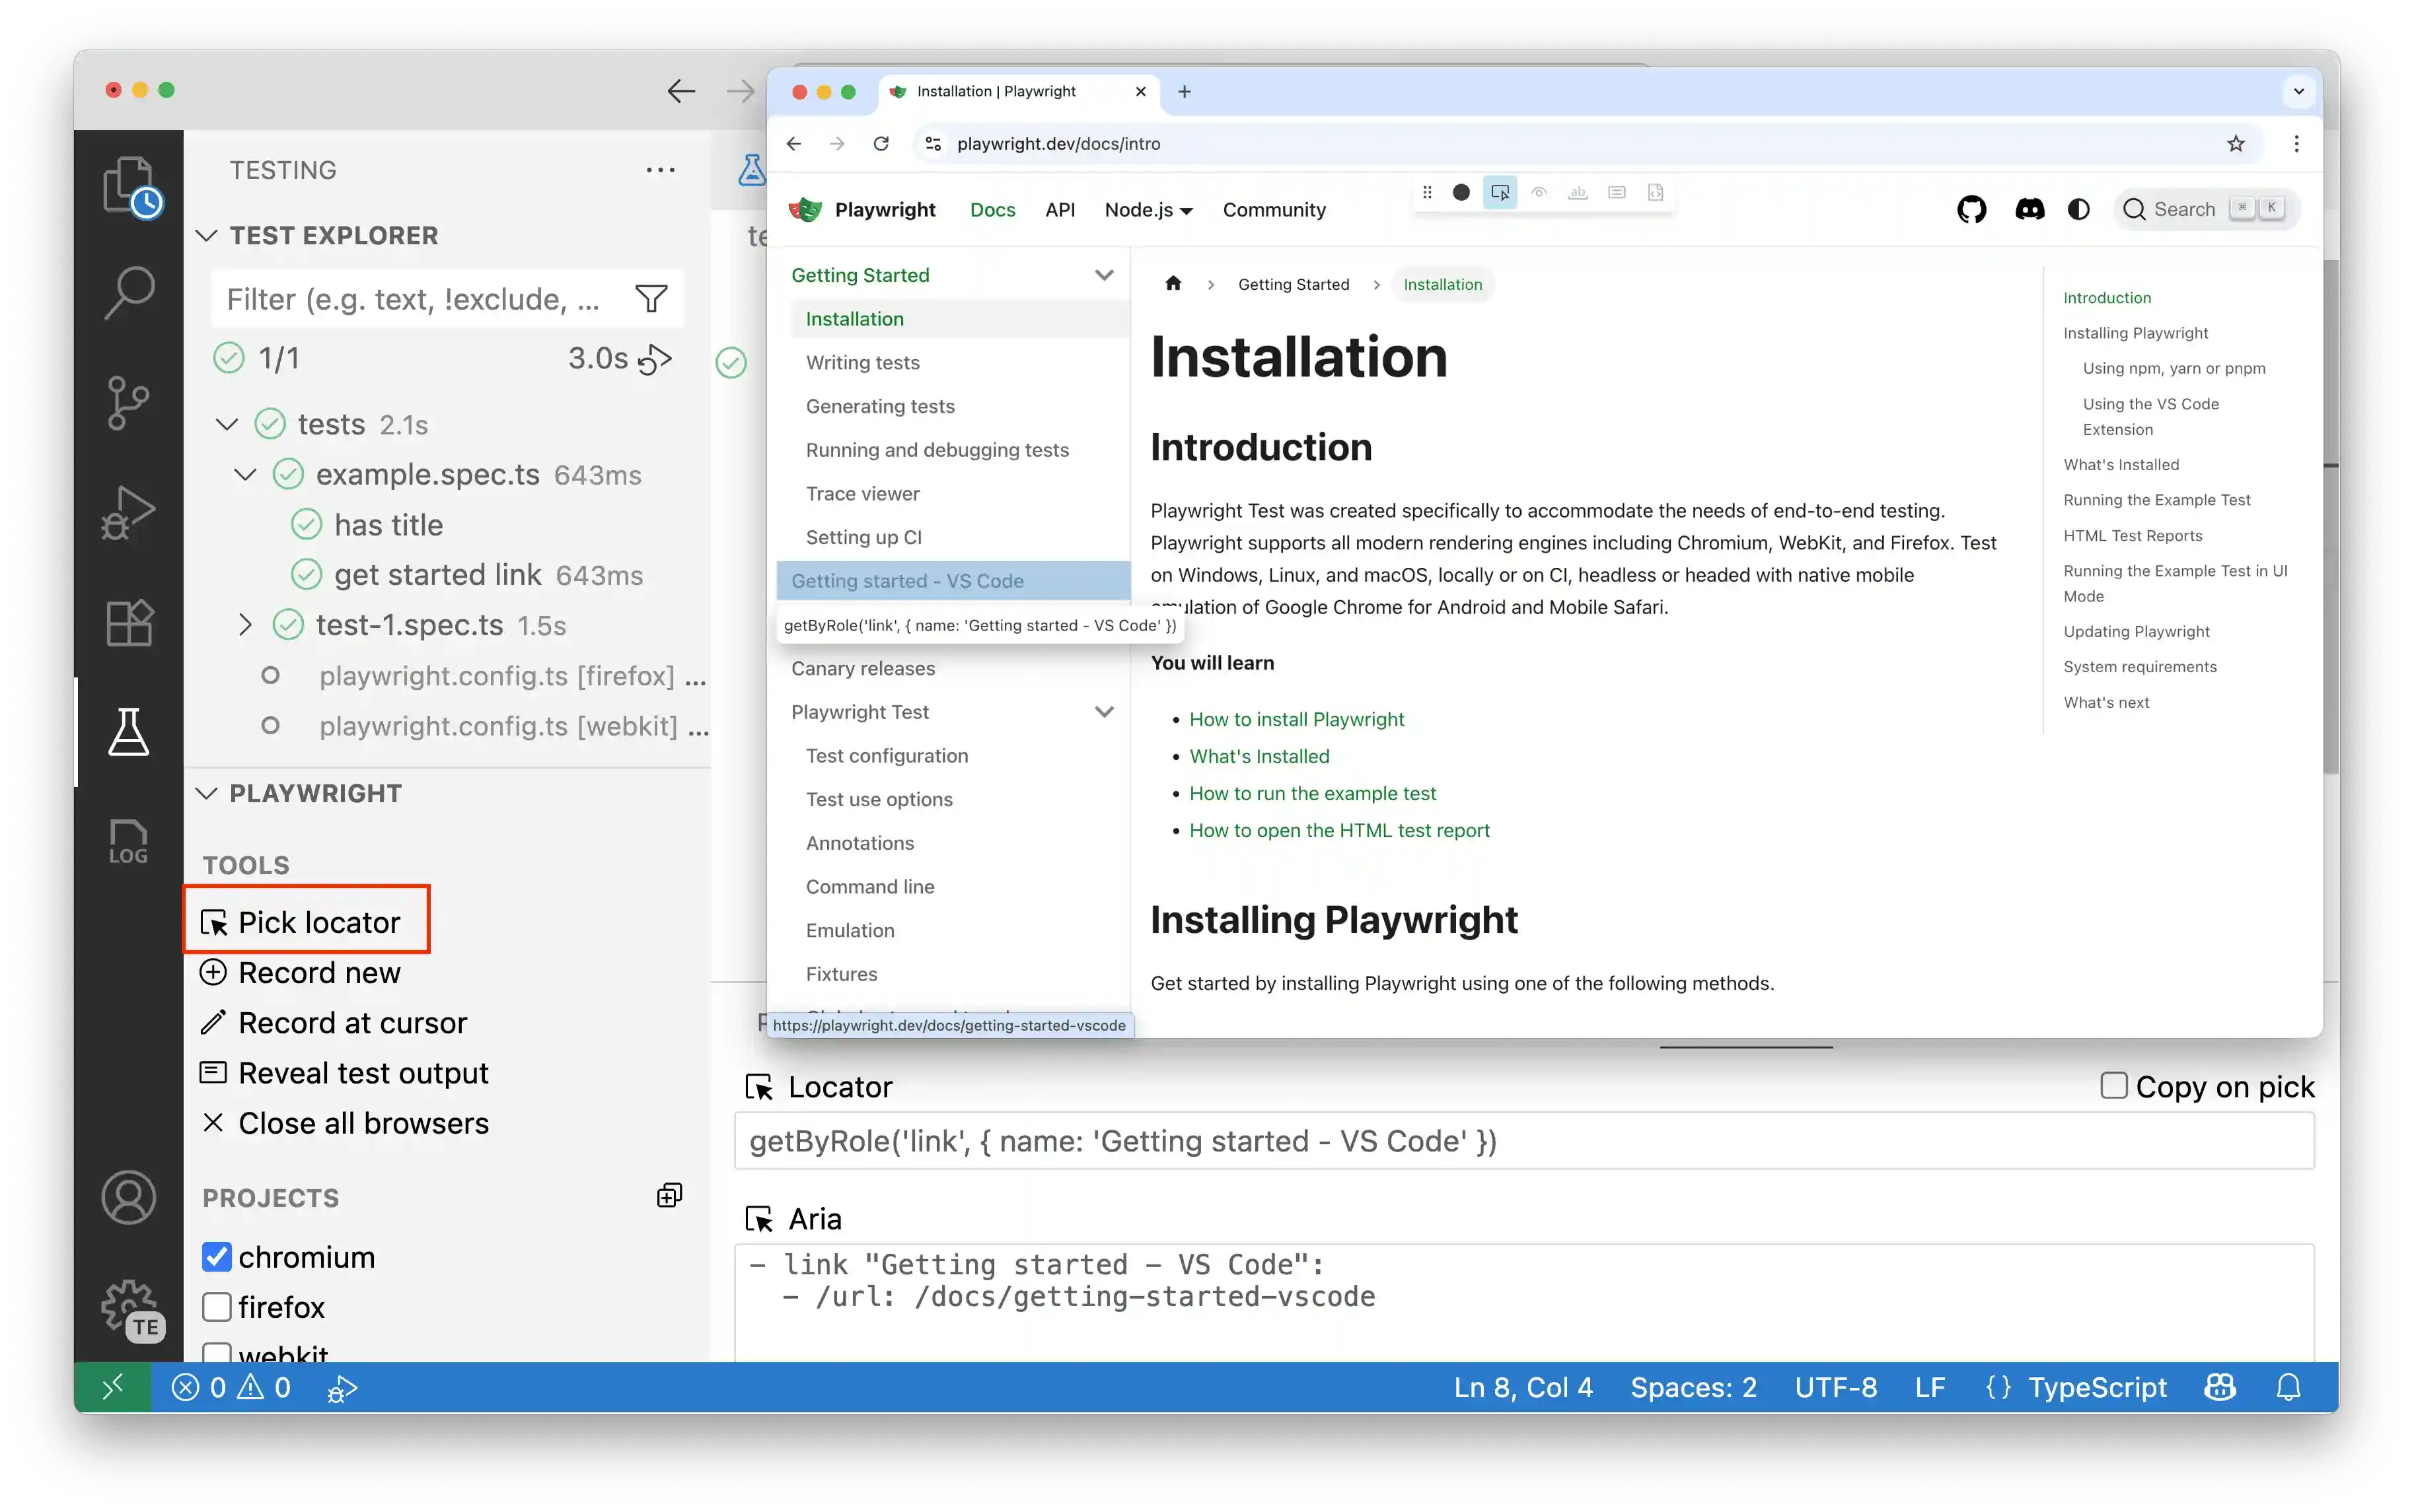Expand the test-1.spec.ts tree item
The height and width of the screenshot is (1512, 2414).
[x=245, y=625]
